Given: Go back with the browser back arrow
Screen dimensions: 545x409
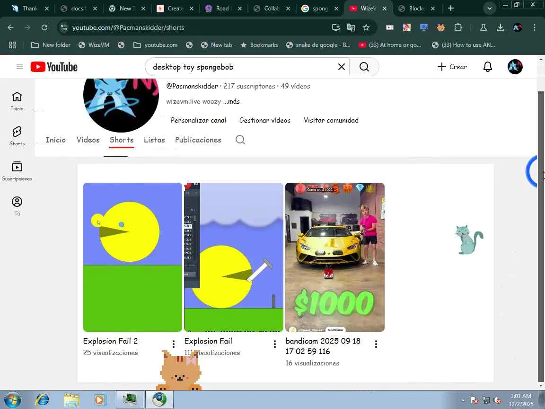Looking at the screenshot, I should (10, 27).
